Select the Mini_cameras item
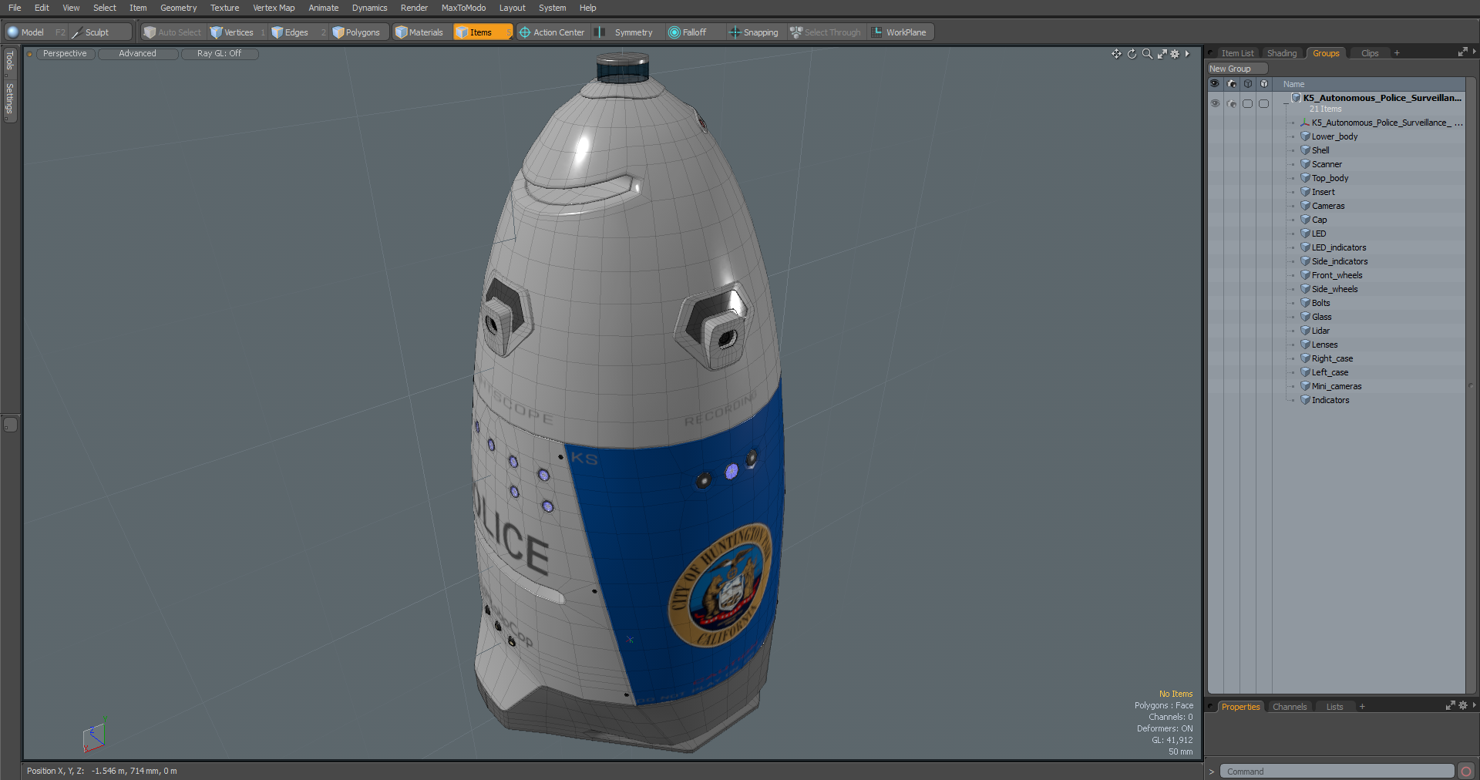Image resolution: width=1480 pixels, height=780 pixels. tap(1337, 386)
